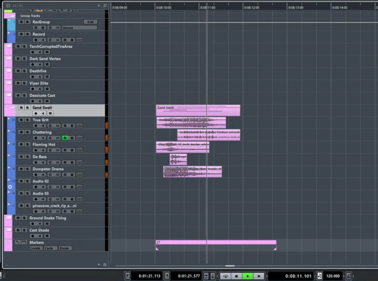The height and width of the screenshot is (281, 378).
Task: Toggle group editing on Dark Sand Vortex
Action: click(47, 64)
